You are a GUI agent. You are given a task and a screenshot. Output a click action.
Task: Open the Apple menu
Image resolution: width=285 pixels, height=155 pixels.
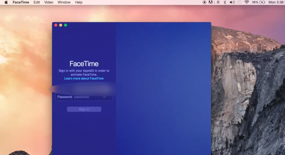tap(6, 2)
